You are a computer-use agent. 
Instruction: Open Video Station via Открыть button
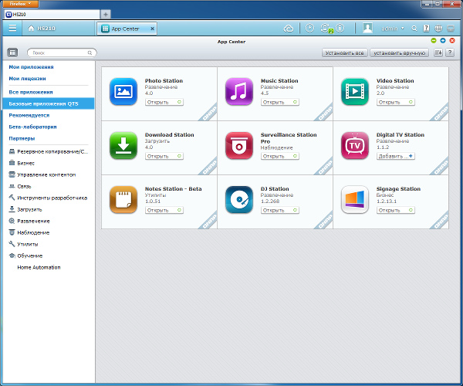396,102
